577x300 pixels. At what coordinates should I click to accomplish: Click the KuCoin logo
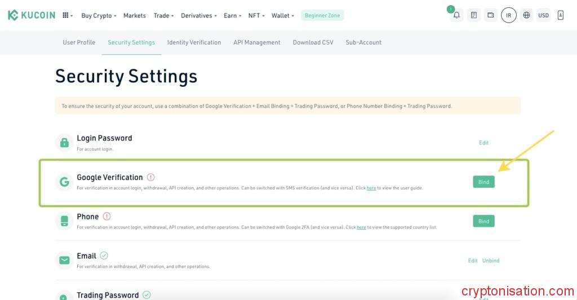(32, 15)
